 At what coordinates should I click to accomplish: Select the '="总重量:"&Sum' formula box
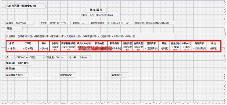click(x=55, y=57)
